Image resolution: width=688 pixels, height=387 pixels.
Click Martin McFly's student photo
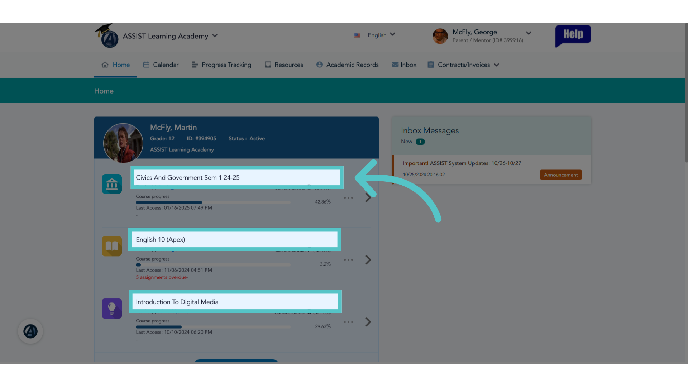click(x=123, y=143)
